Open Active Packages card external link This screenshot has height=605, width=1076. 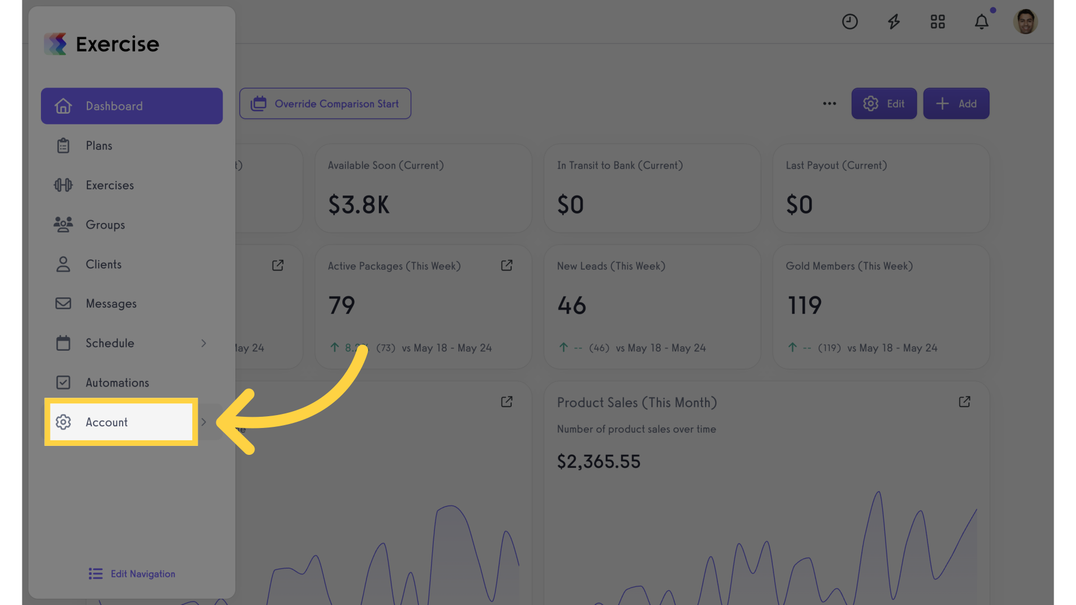[x=507, y=266]
